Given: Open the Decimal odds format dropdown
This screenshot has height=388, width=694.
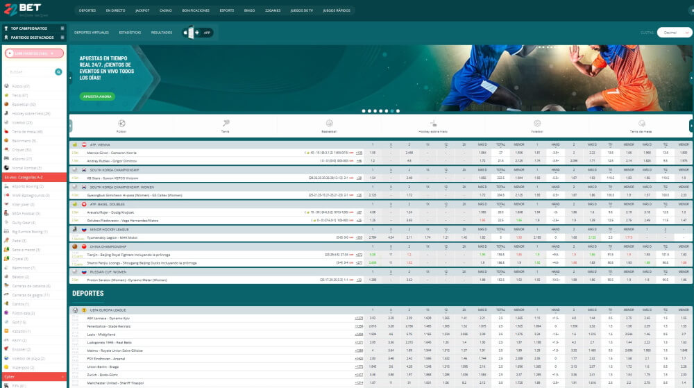Looking at the screenshot, I should [674, 33].
